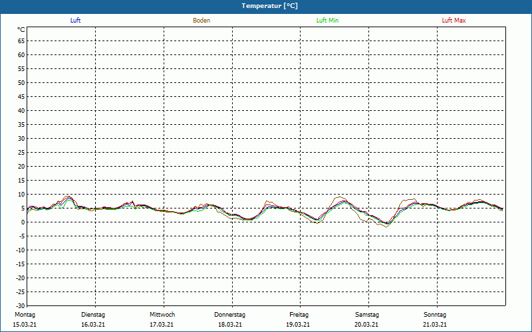Click the 'Donnerstag' day label
Viewport: 532px width, 332px height.
[229, 315]
